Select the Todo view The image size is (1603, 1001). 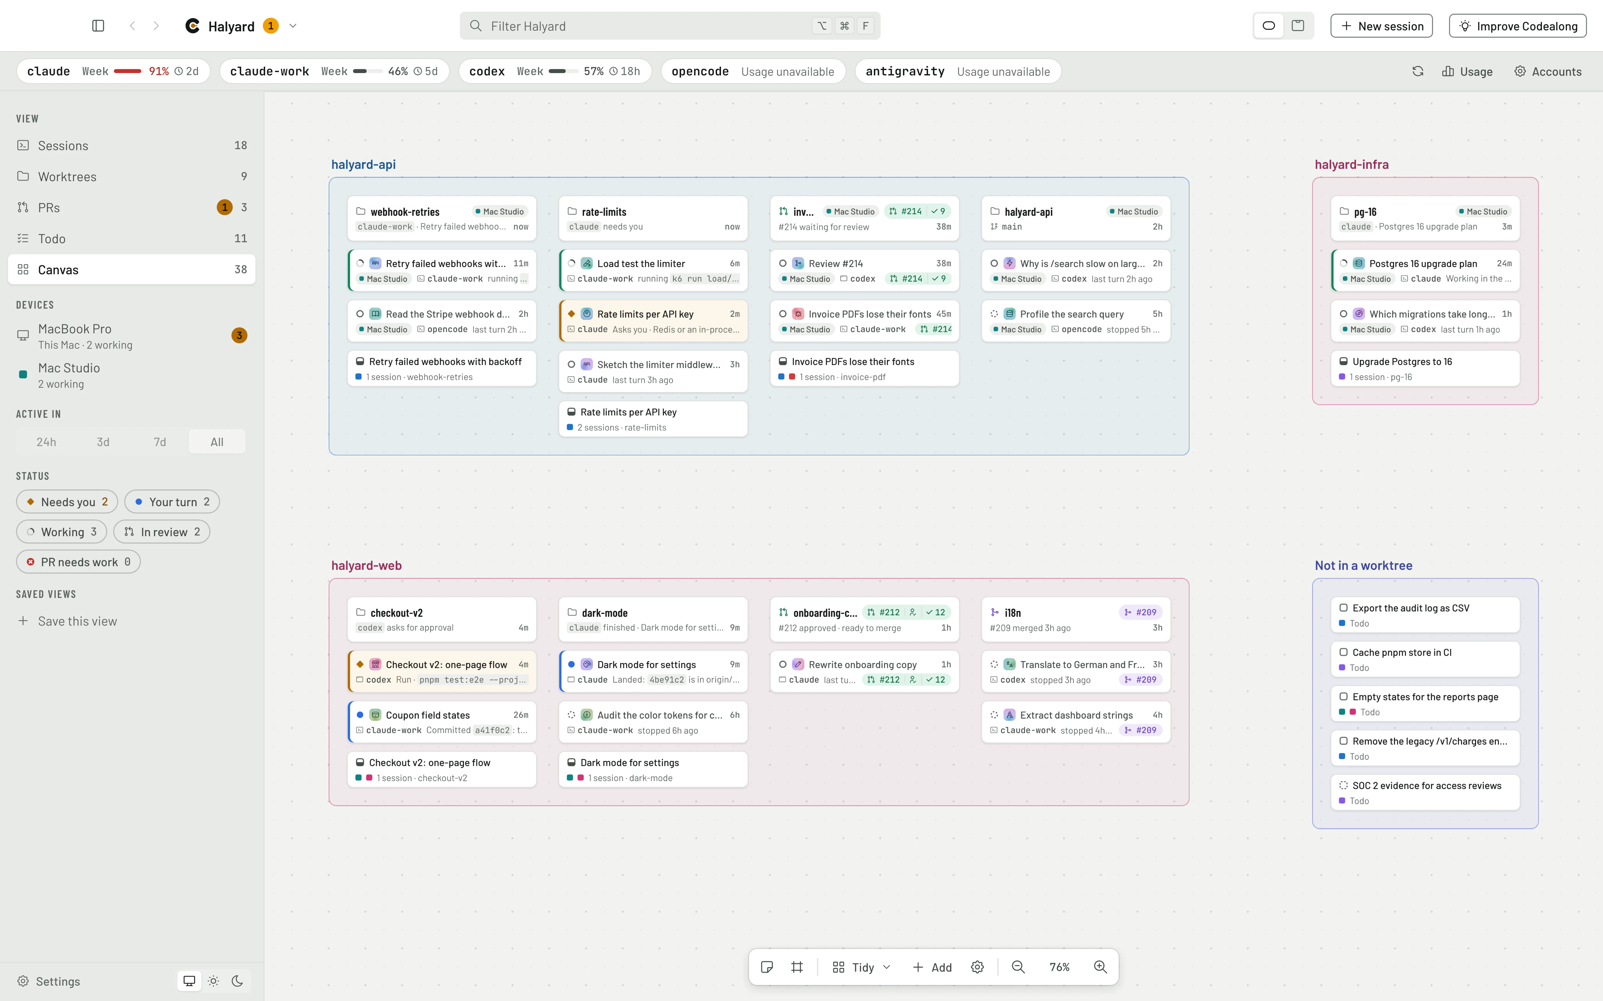[x=132, y=238]
